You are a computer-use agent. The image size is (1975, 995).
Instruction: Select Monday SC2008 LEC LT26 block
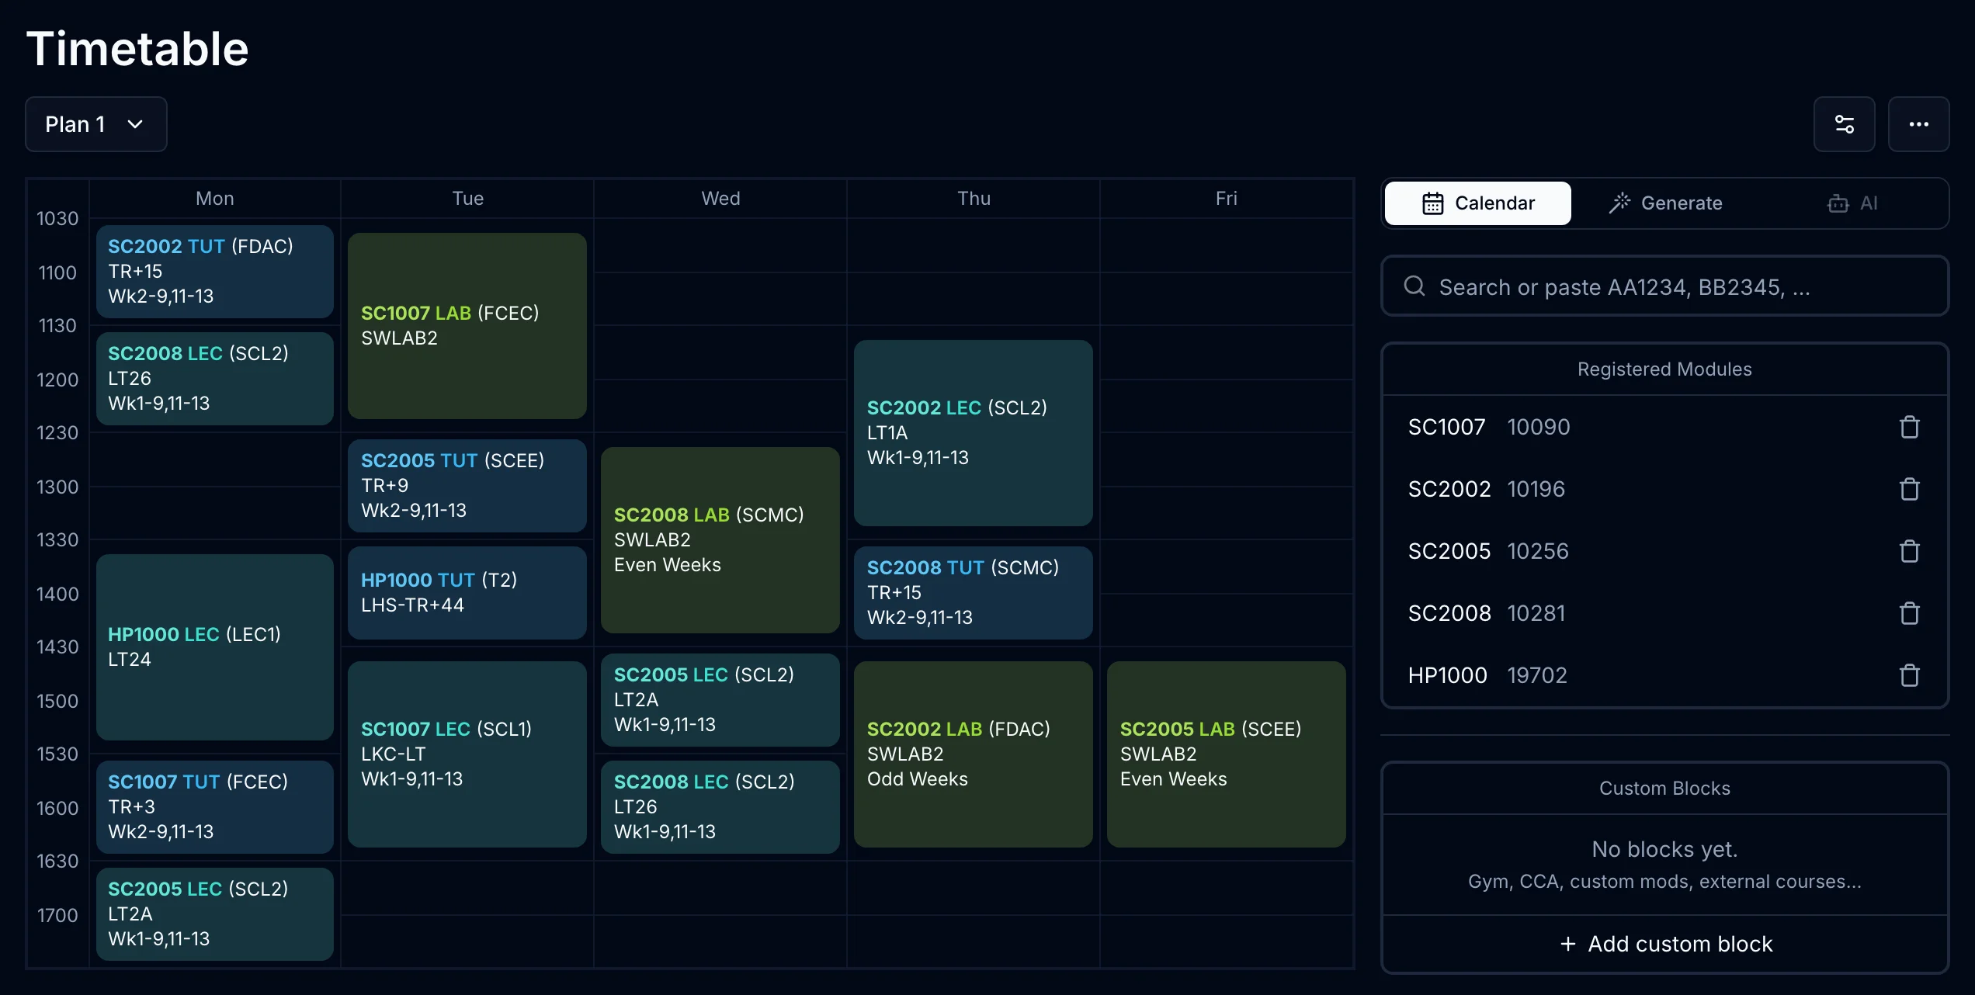[215, 378]
